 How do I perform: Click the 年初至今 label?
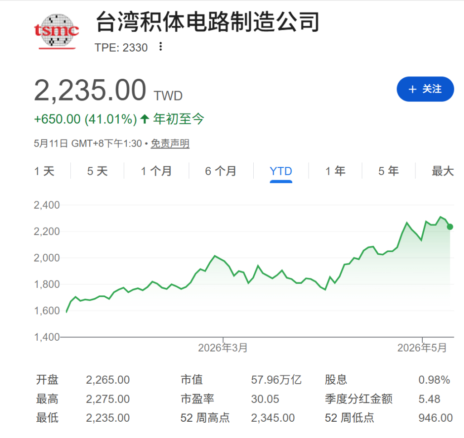[x=179, y=119]
